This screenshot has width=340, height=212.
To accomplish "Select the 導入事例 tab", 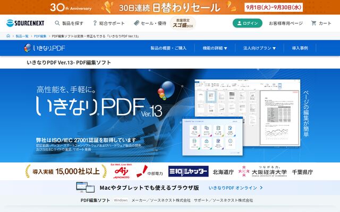I will (x=300, y=48).
